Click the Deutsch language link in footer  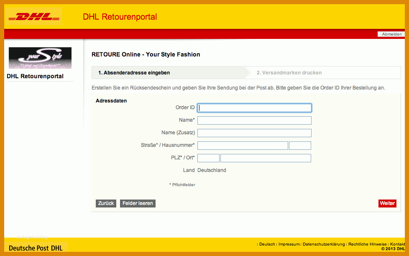click(267, 244)
